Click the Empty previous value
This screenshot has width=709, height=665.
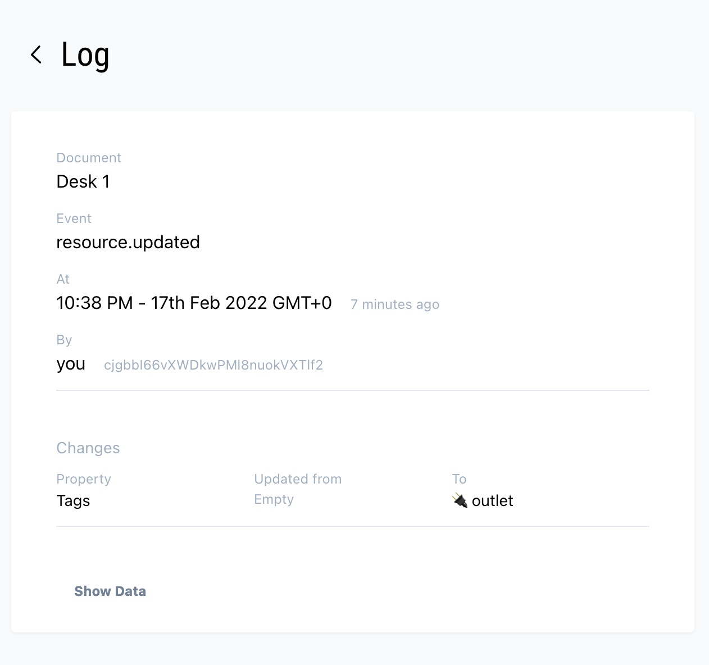[x=274, y=499]
